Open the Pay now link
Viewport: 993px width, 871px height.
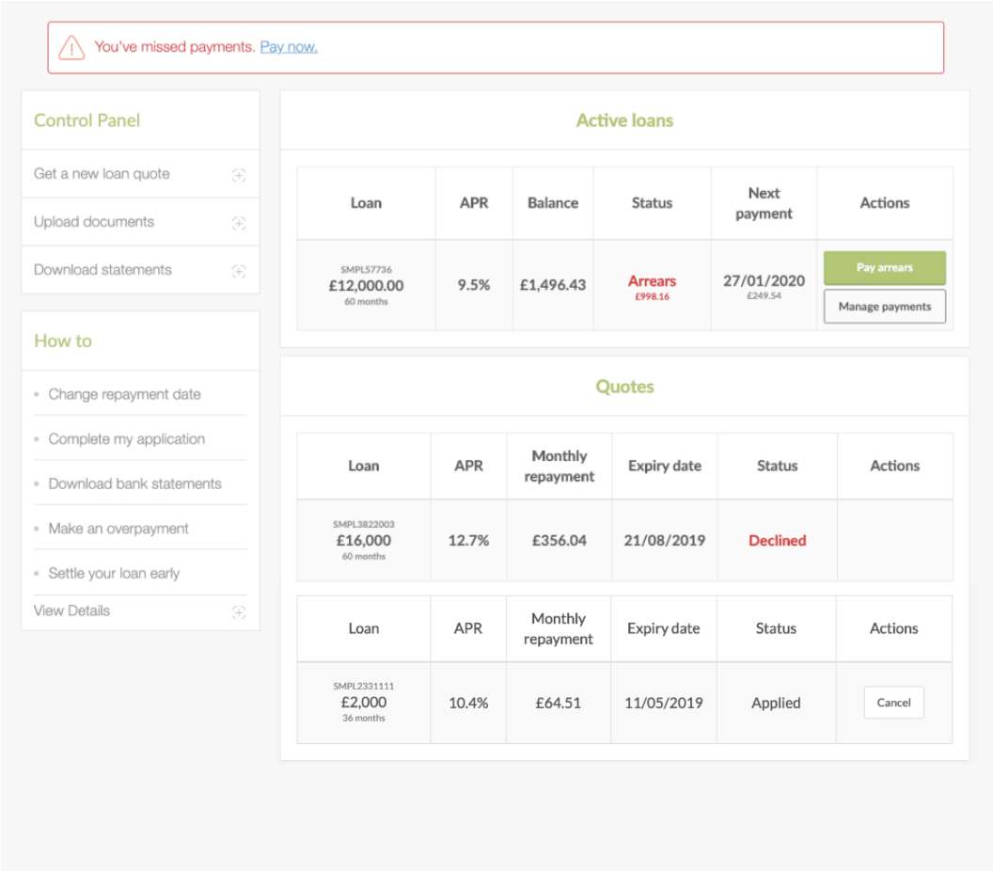point(289,47)
